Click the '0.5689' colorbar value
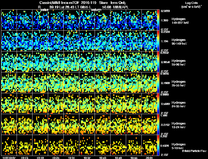This screenshot has height=159, width=208. click(165, 104)
